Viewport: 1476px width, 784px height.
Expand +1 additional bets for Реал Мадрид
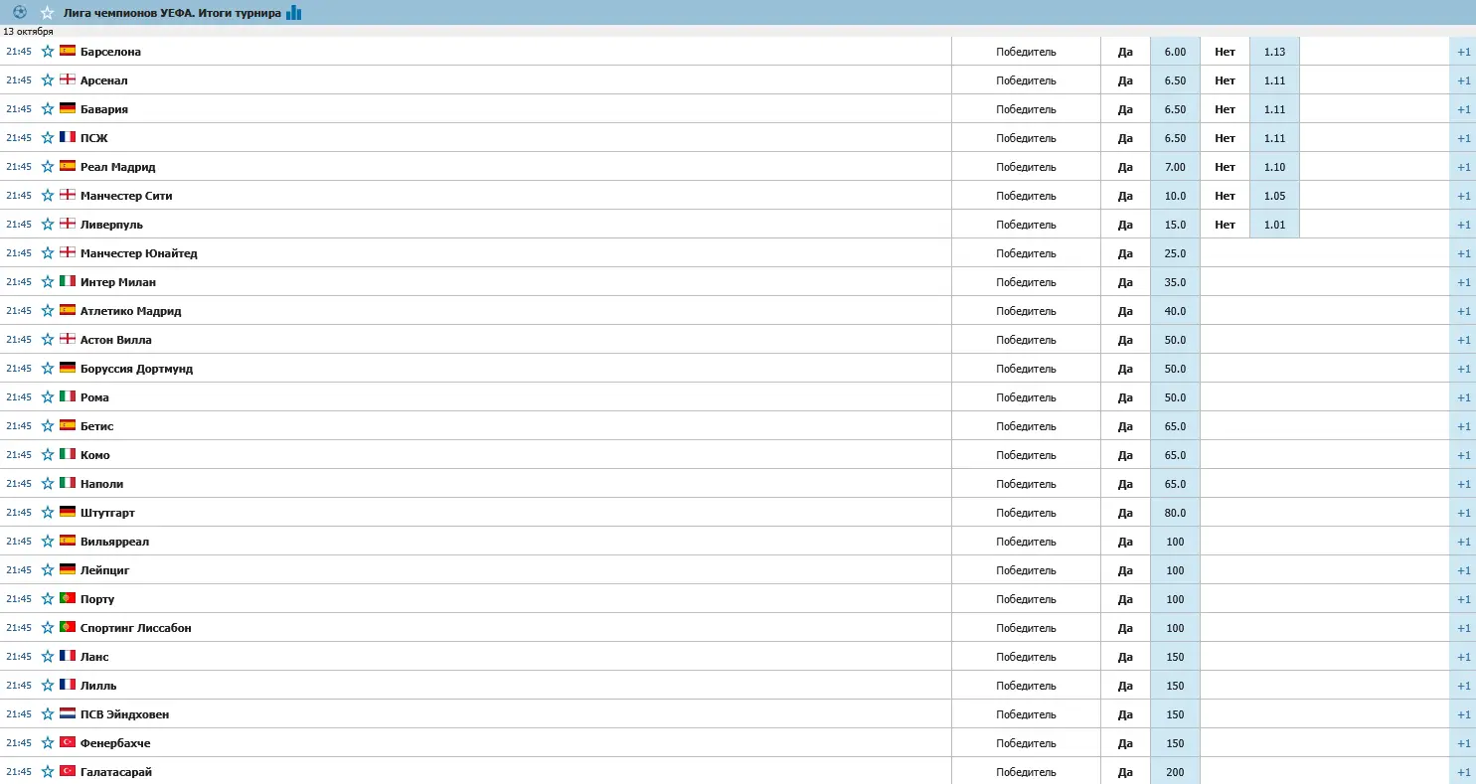(x=1463, y=167)
